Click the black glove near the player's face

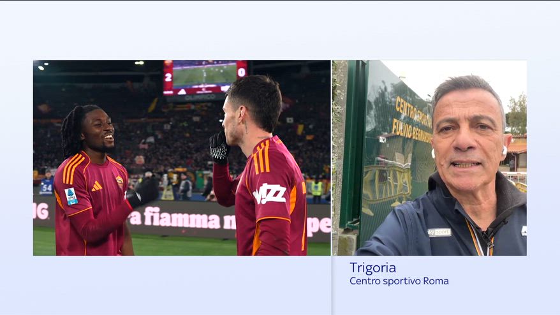[x=219, y=148]
